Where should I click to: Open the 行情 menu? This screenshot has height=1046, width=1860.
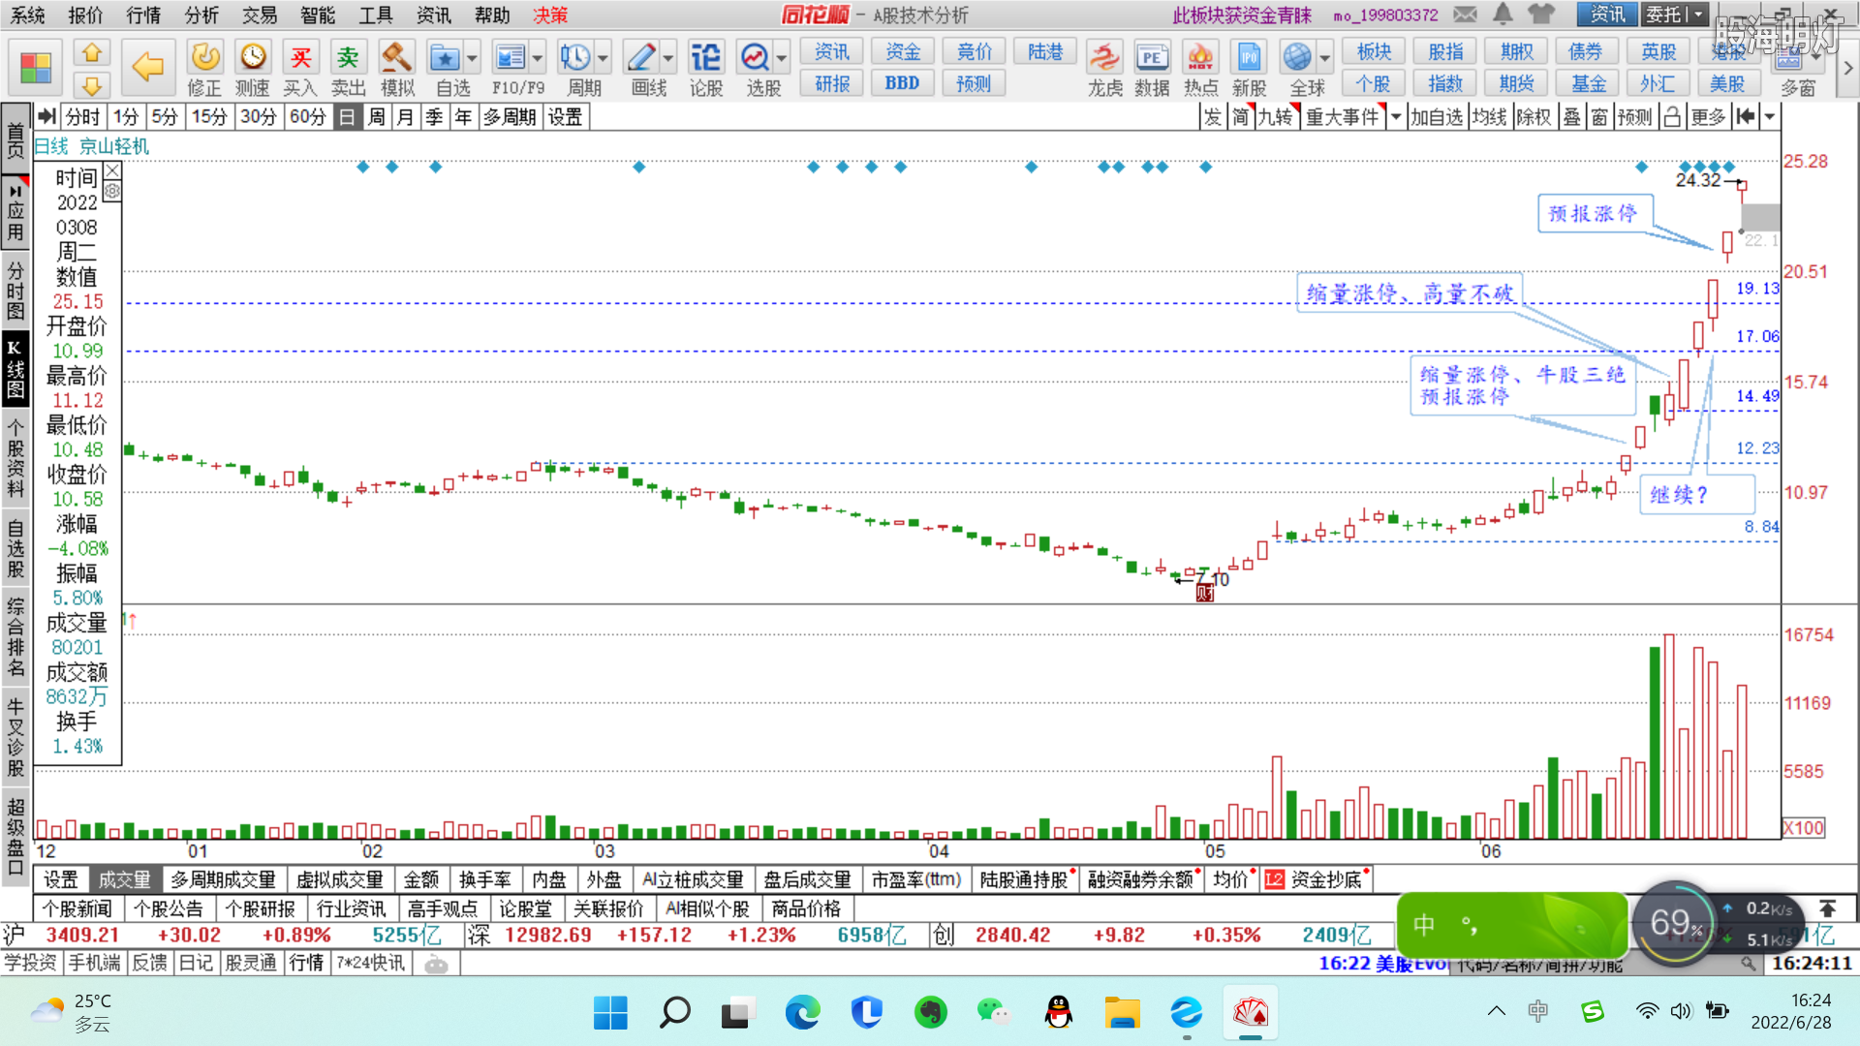143,15
